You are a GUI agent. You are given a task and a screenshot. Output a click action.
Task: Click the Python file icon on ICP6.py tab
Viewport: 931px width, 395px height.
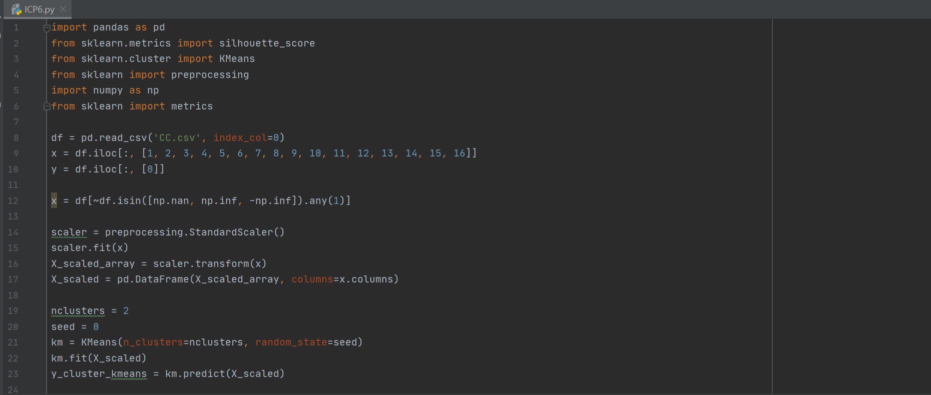coord(17,9)
